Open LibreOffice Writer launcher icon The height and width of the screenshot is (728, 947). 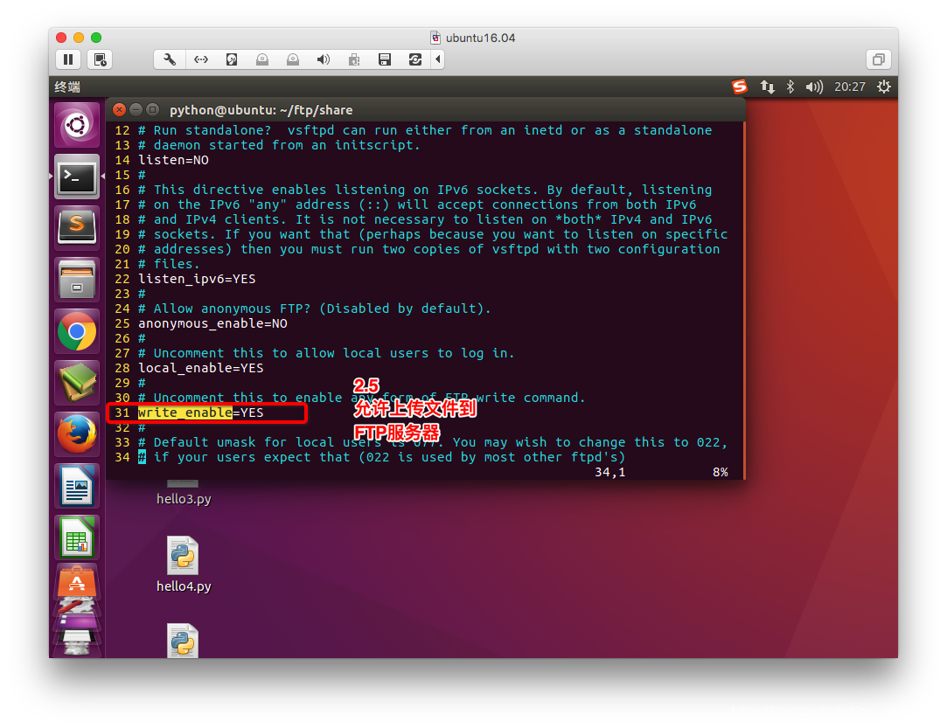tap(77, 486)
